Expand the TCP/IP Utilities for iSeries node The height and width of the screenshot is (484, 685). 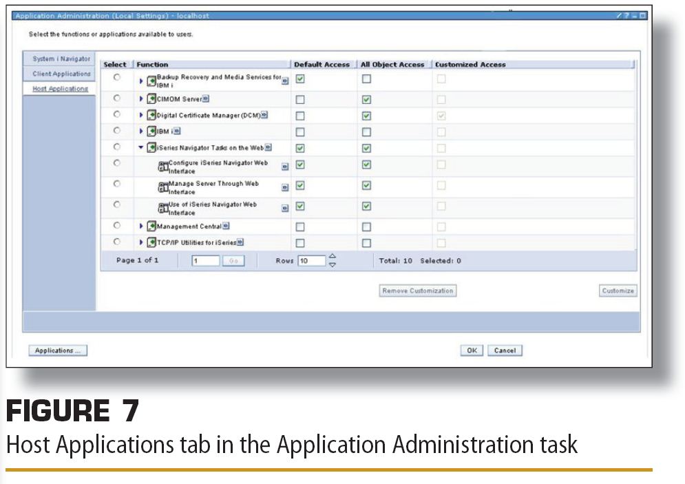tap(142, 242)
